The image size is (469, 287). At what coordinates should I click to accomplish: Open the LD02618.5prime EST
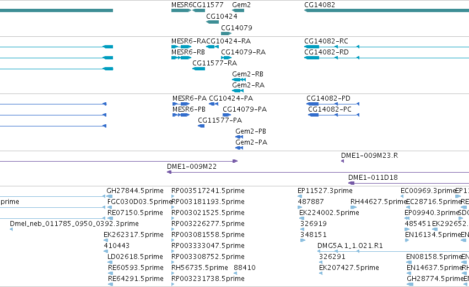click(x=110, y=263)
